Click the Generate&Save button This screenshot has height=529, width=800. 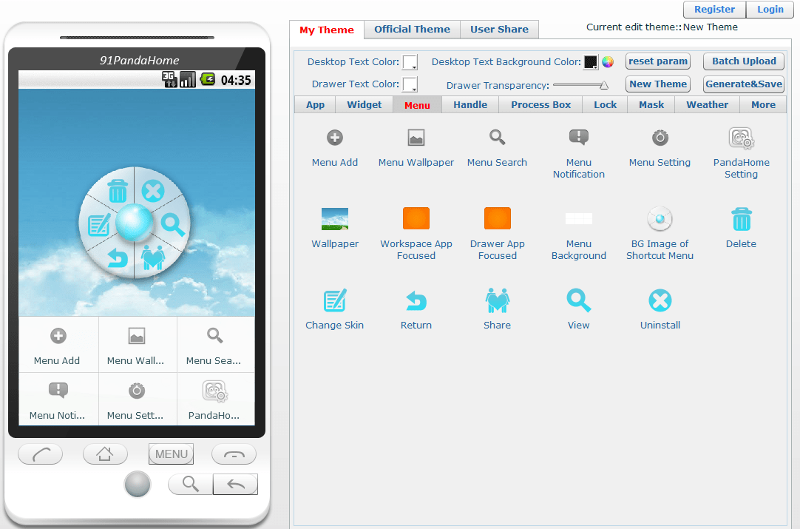(x=744, y=84)
